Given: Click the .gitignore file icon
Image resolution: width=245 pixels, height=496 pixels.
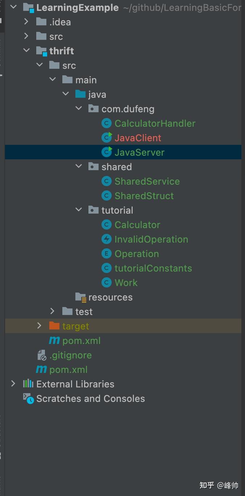Looking at the screenshot, I should click(x=42, y=355).
